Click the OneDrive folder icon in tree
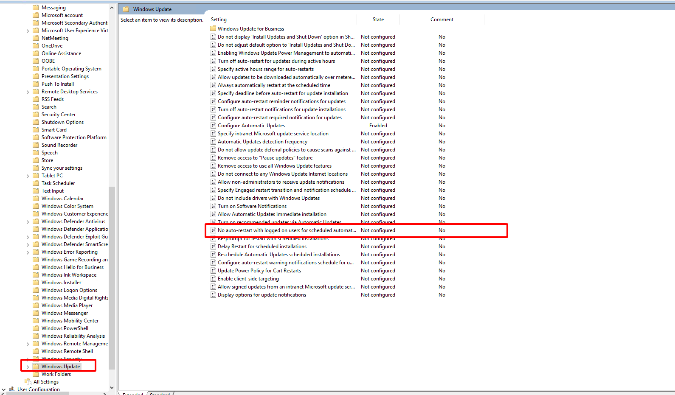 coord(36,46)
